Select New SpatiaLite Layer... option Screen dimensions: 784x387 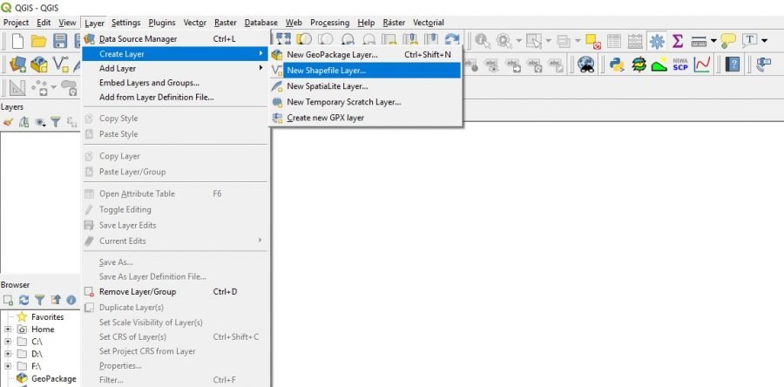[366, 86]
